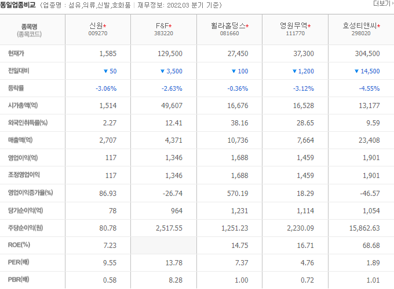Click EPS value 15,862.63
394x289 pixels.
(364, 228)
